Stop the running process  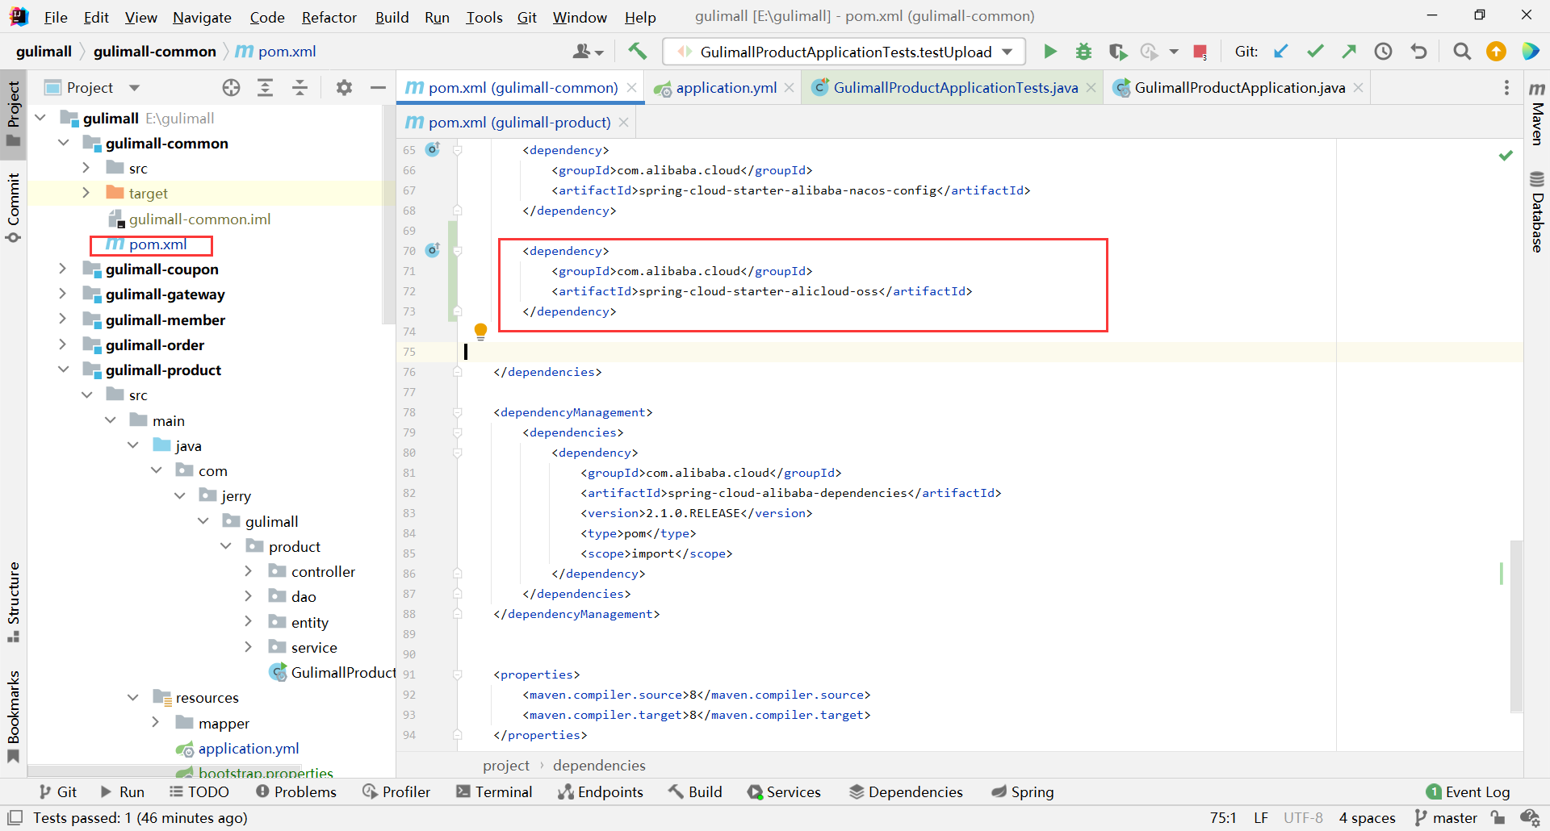1200,52
